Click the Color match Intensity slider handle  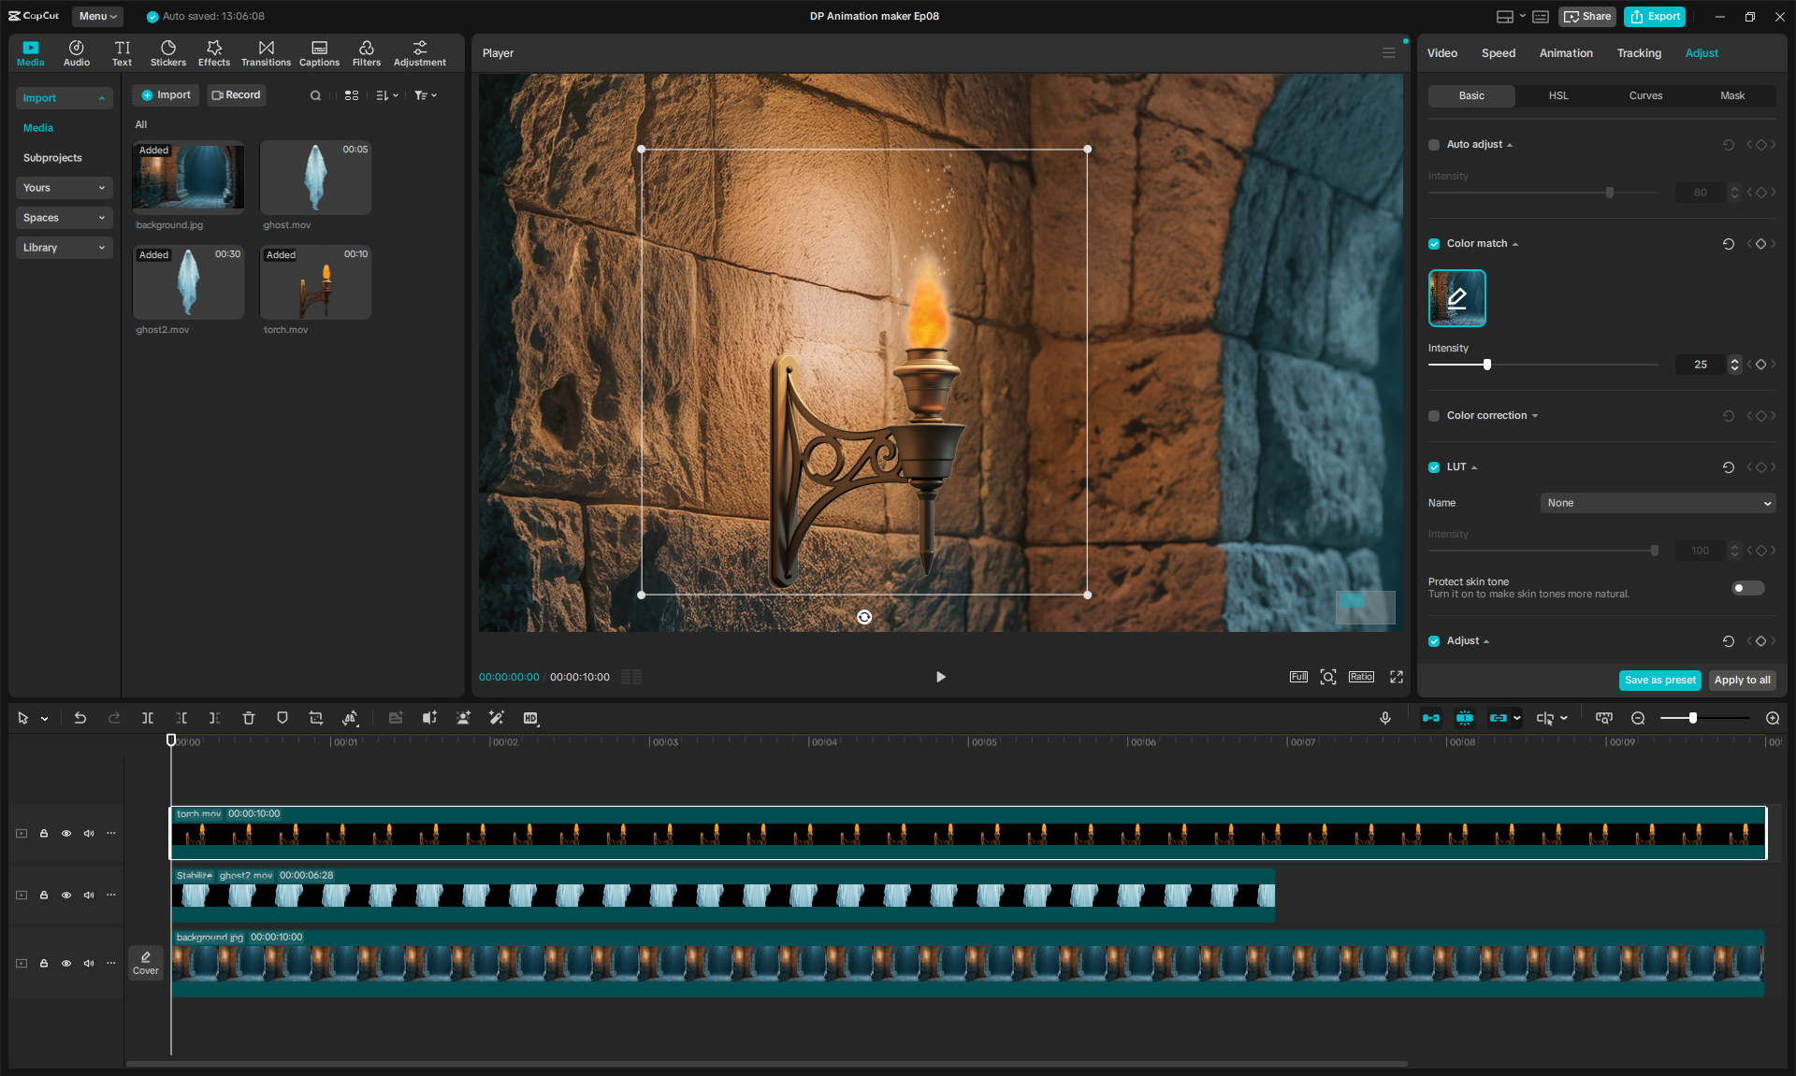click(x=1487, y=365)
